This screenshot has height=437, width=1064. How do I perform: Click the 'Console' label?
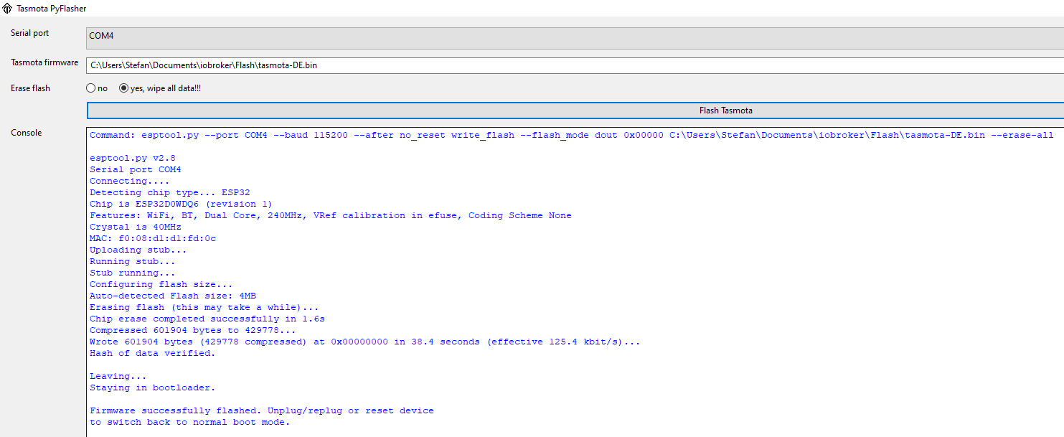point(27,133)
